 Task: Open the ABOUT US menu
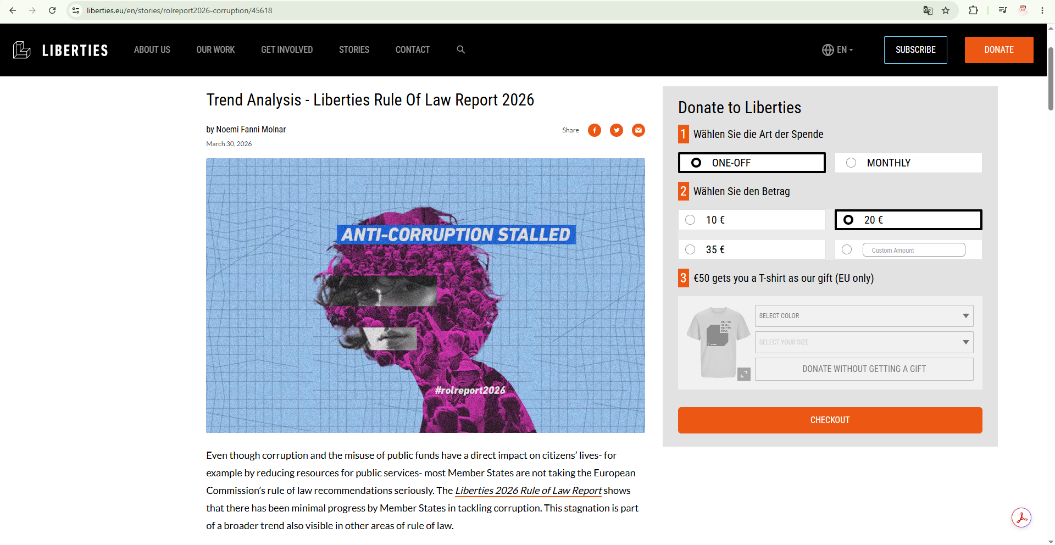tap(152, 50)
